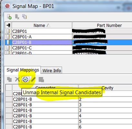Screen dimensions: 132x129
Task: Click the stacked squares icon right of pencil
Action: point(41,79)
